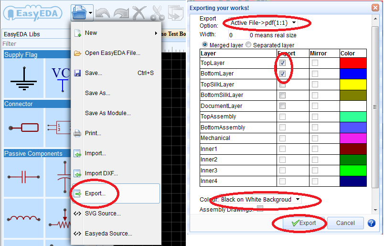The image size is (384, 246).
Task: Click the Width input field
Action: [238, 35]
